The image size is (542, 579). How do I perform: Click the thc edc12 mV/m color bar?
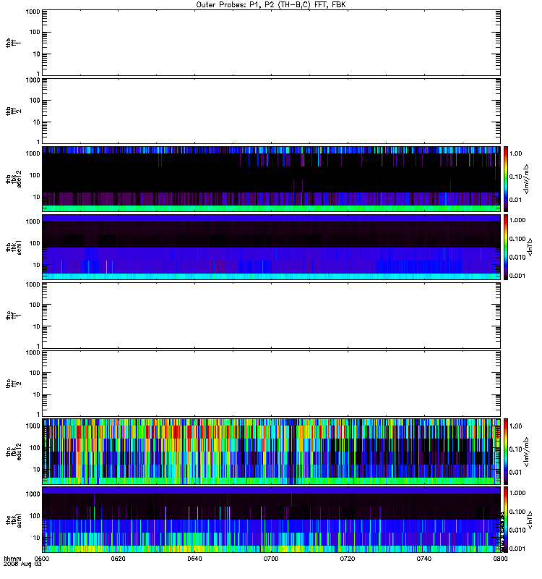pyautogui.click(x=506, y=452)
